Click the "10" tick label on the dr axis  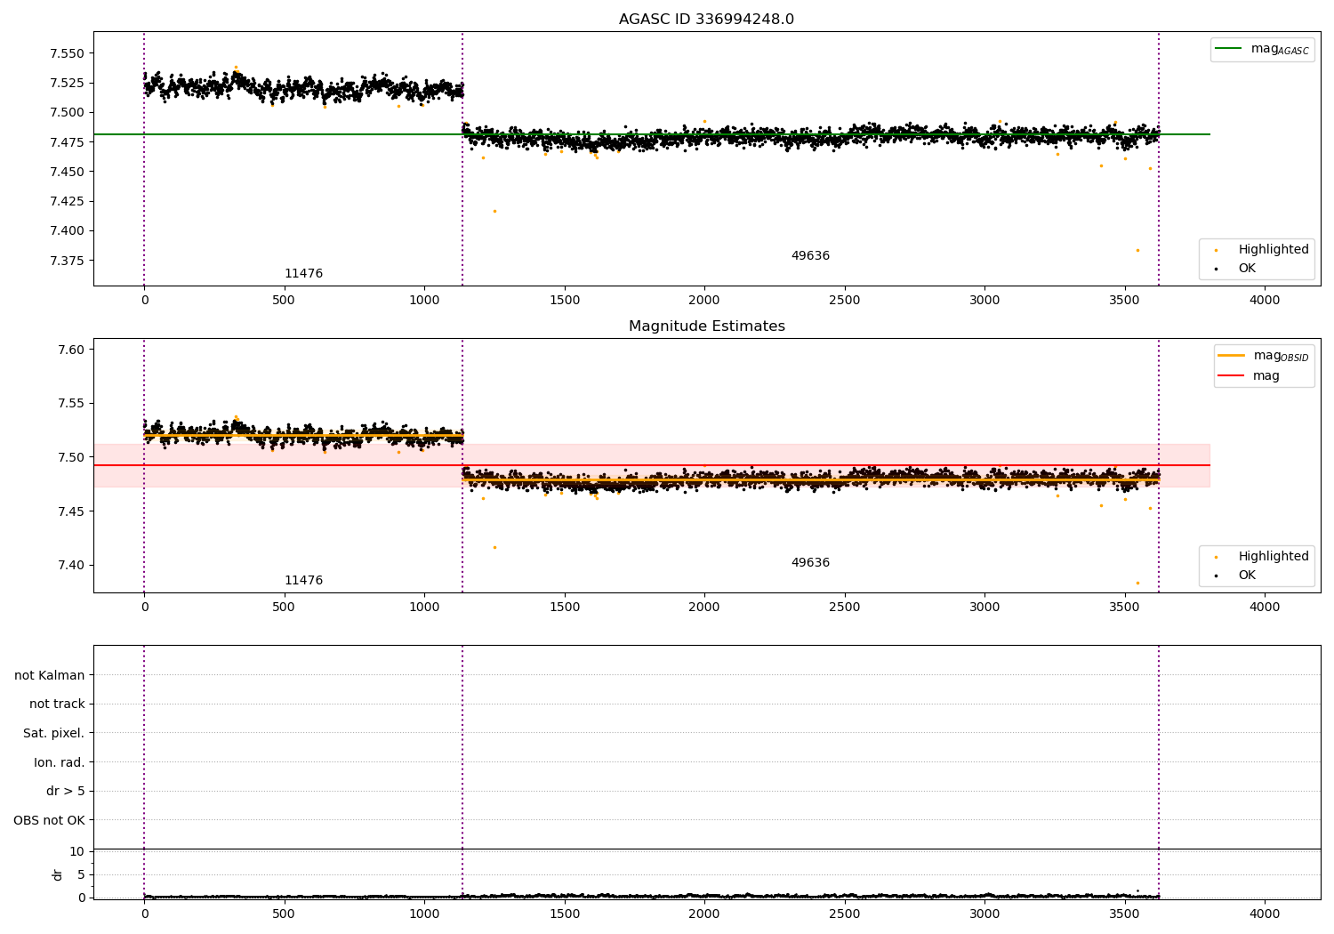point(76,852)
